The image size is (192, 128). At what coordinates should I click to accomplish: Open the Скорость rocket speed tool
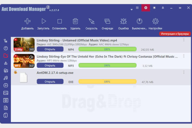point(91,21)
